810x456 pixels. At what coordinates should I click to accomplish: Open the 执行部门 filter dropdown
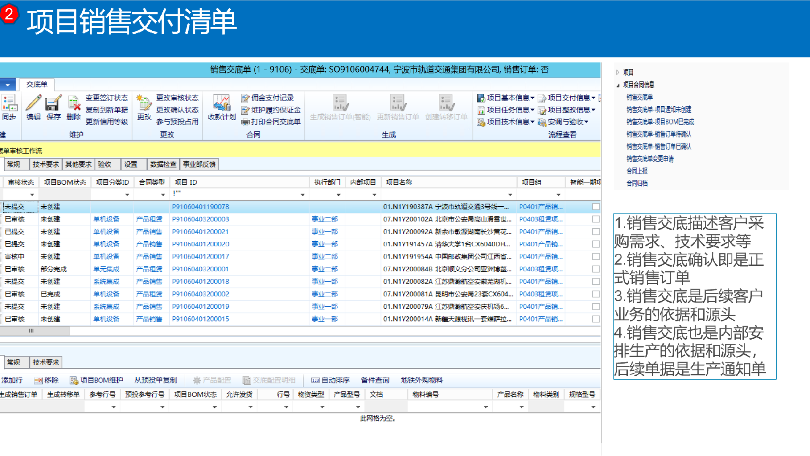point(338,195)
